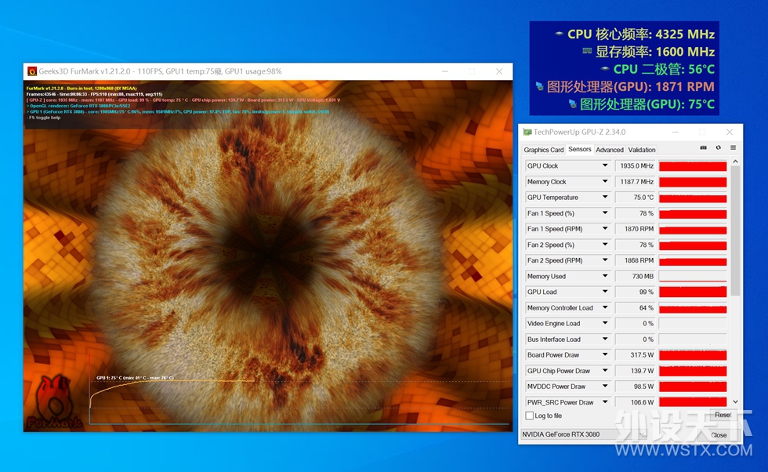768x472 pixels.
Task: Open the GPU Chip Power Draw dropdown
Action: 605,371
